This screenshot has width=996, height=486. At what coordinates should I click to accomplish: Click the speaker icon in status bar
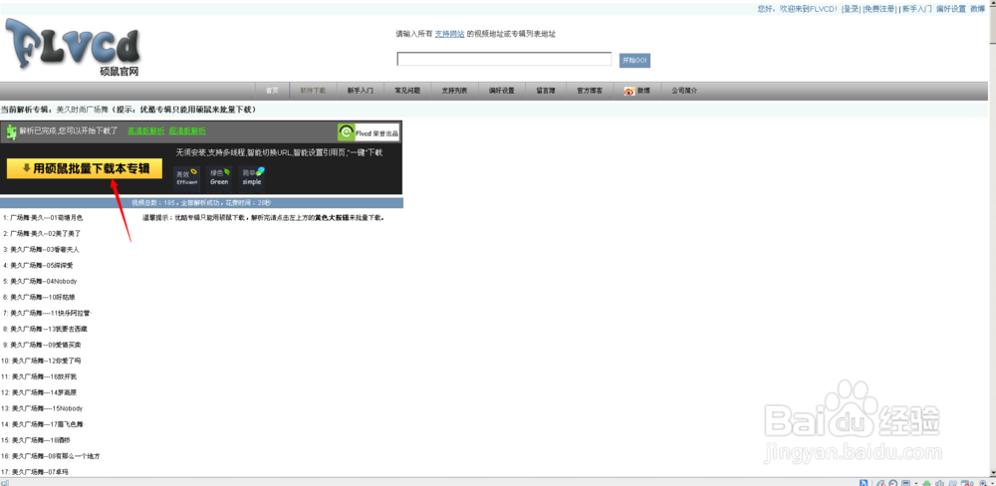[939, 483]
